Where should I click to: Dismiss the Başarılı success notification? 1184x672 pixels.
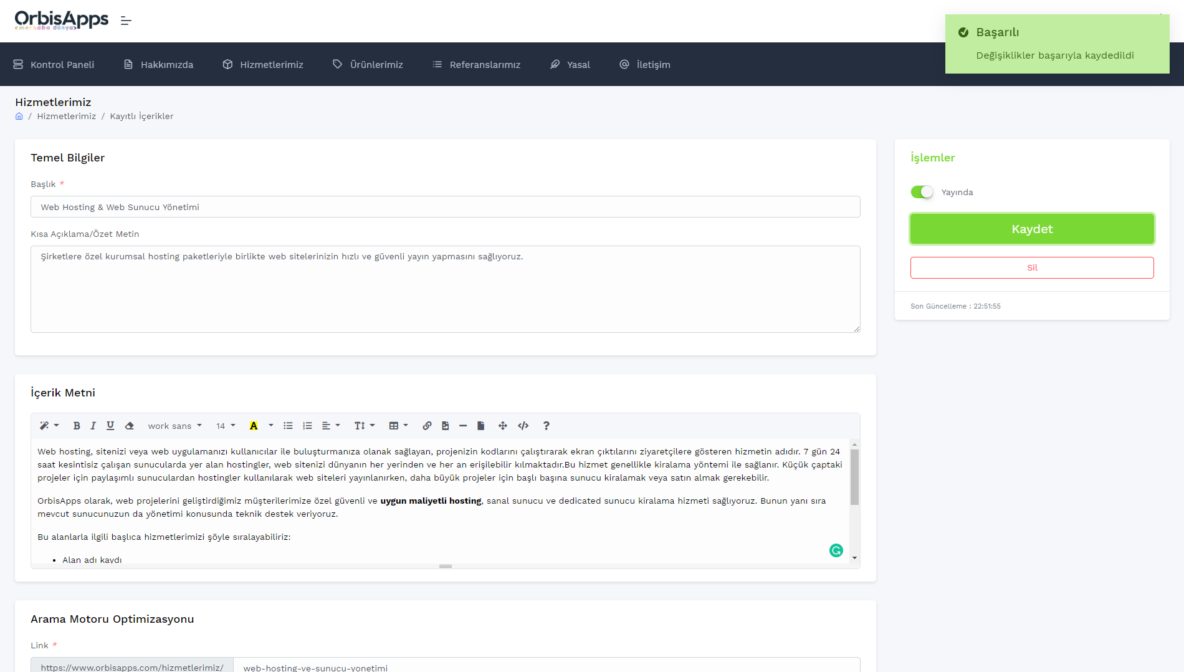pos(1057,44)
